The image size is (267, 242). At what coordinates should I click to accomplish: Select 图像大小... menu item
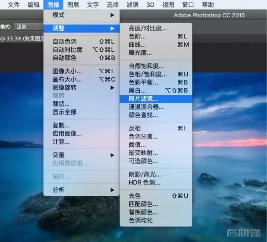coord(82,71)
